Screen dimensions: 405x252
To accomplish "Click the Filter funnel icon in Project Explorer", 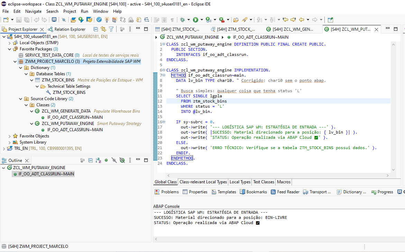I will point(111,29).
